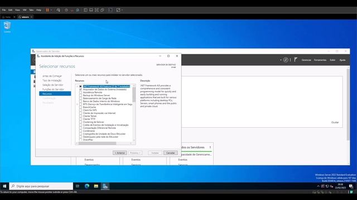Check the Cliente Telnet checkbox

80,116
